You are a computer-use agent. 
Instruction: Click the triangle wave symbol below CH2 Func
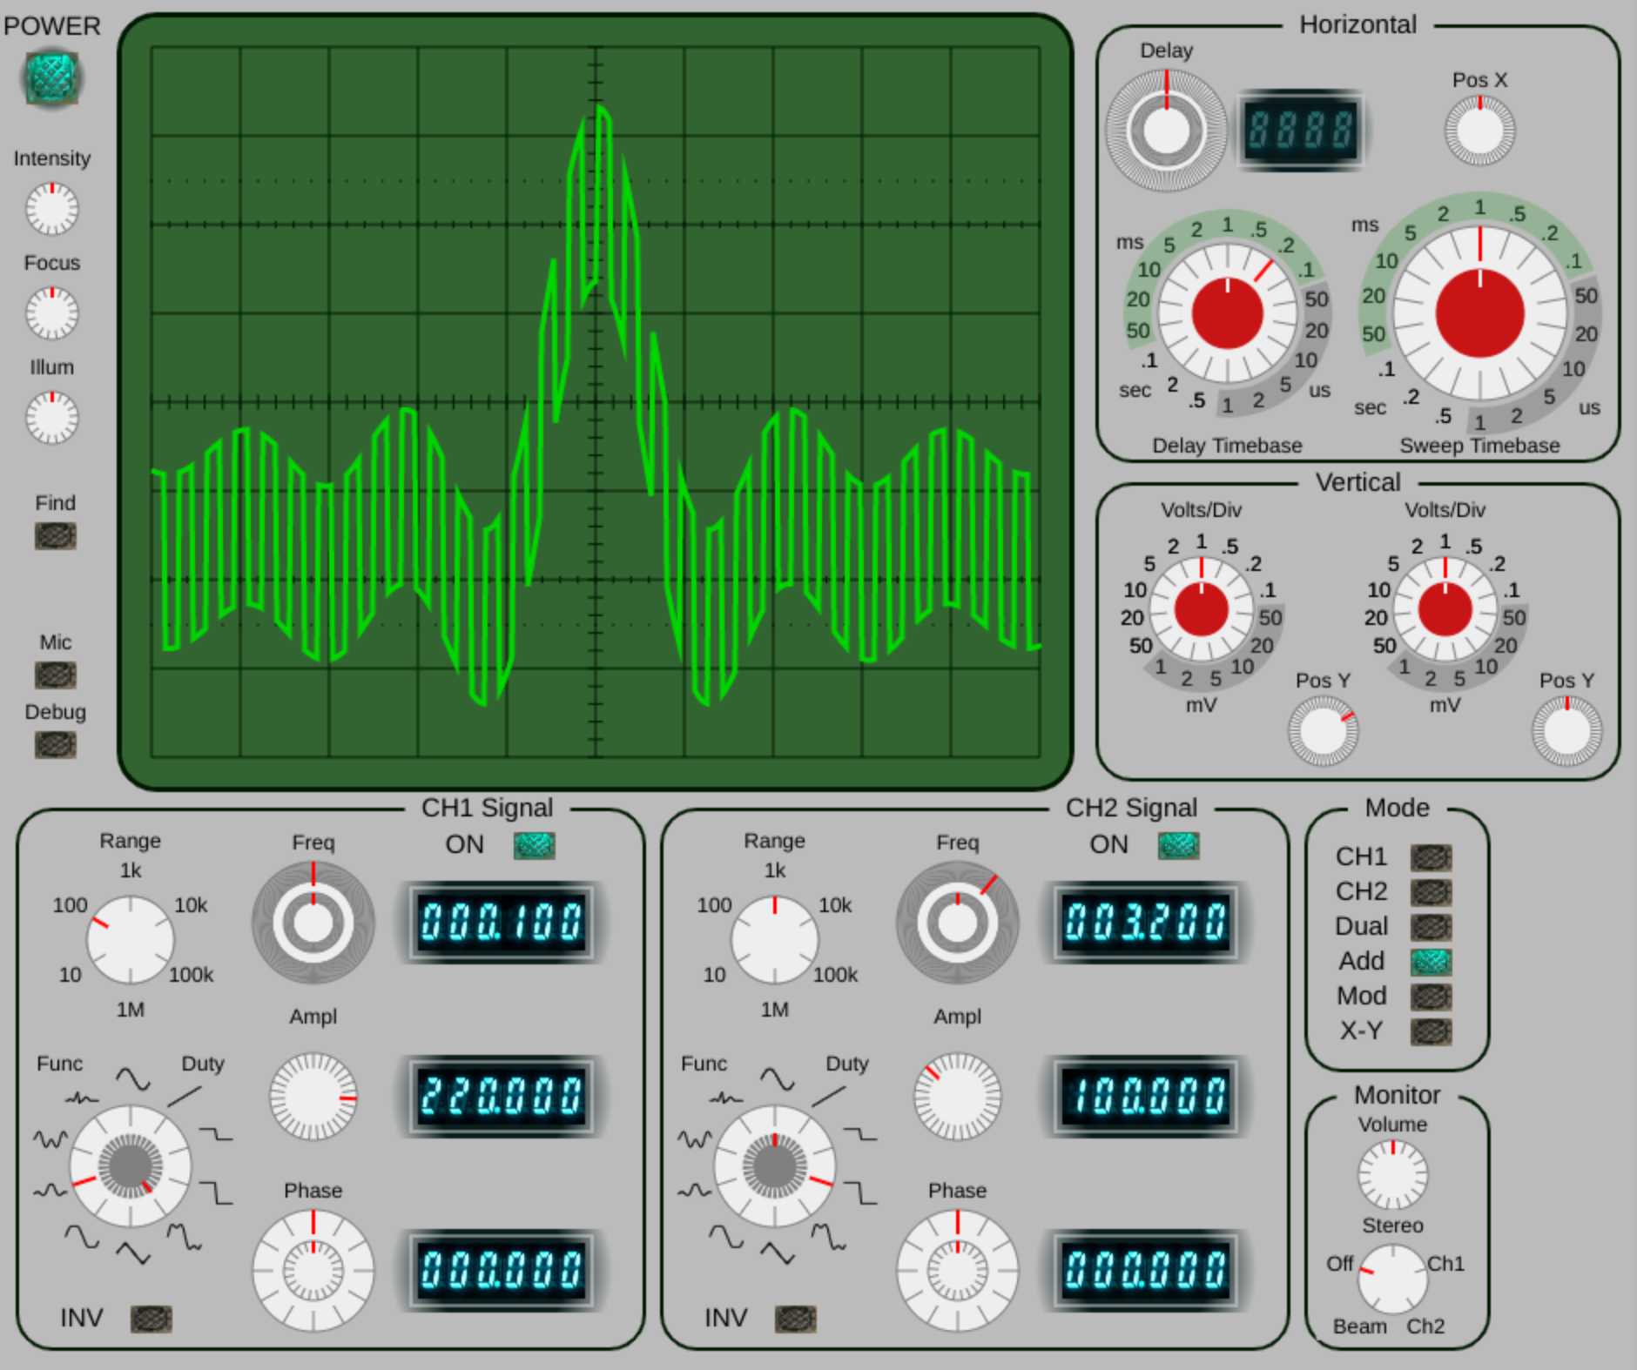pos(778,1252)
